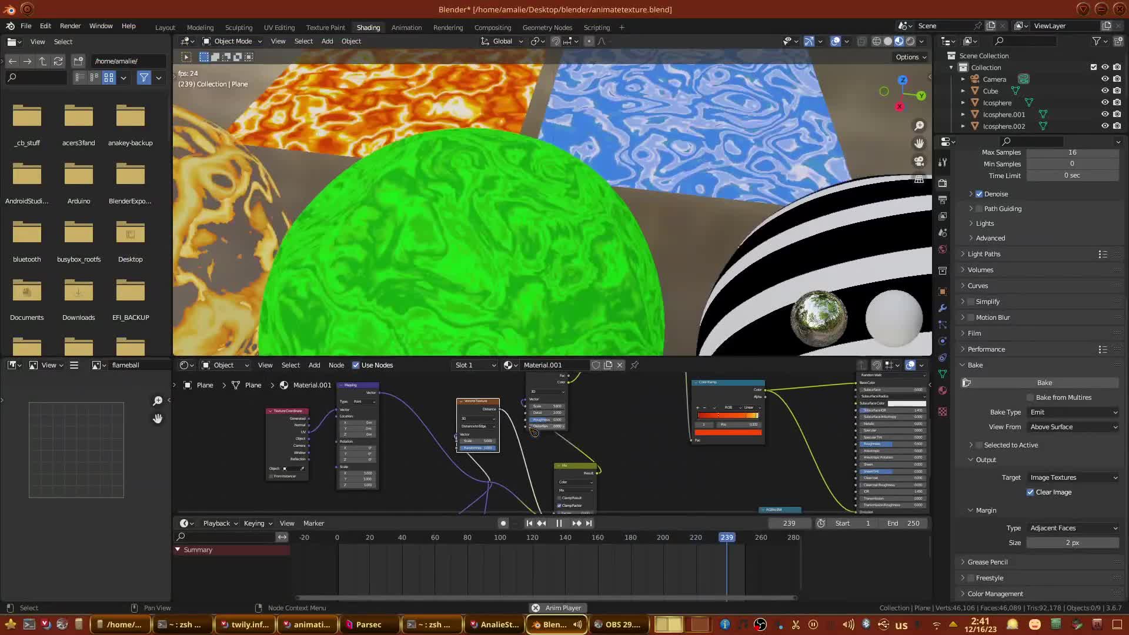Jump to the timeline end frame

pos(589,523)
